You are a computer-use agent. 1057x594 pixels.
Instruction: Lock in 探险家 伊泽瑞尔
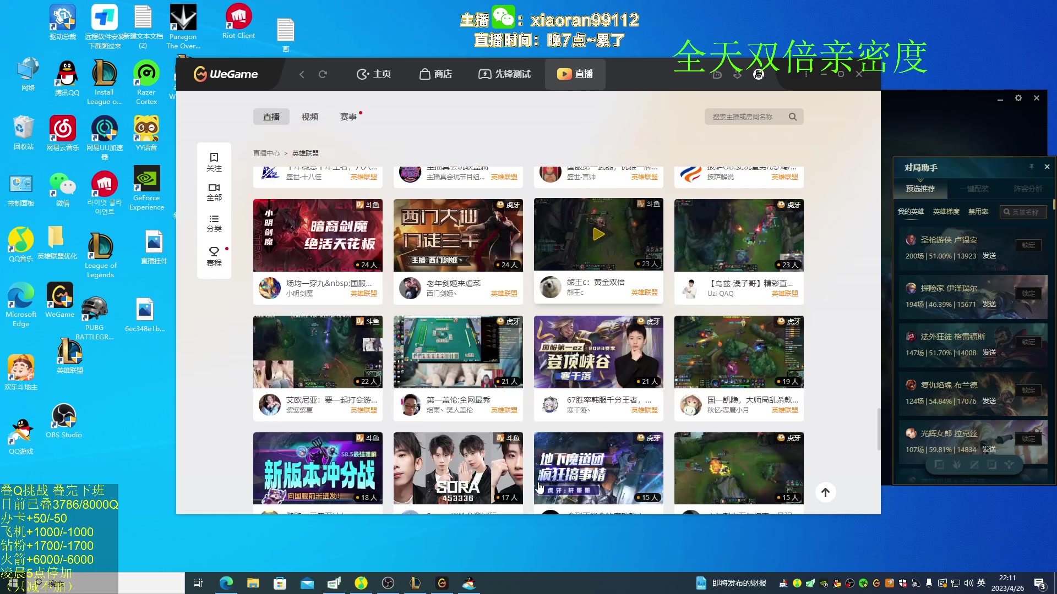[1028, 294]
